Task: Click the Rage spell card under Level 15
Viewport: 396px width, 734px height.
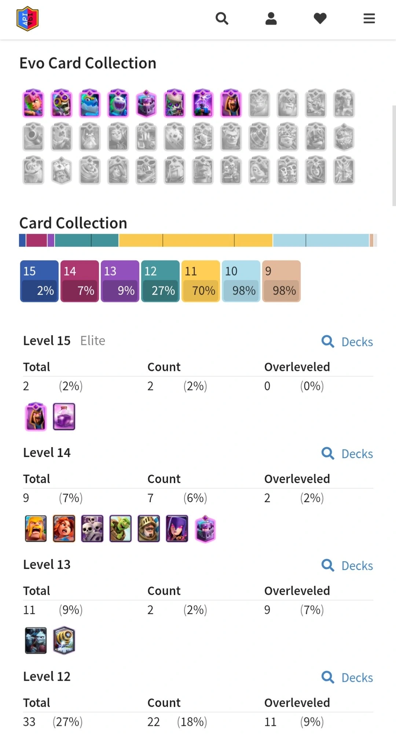Action: [x=64, y=417]
